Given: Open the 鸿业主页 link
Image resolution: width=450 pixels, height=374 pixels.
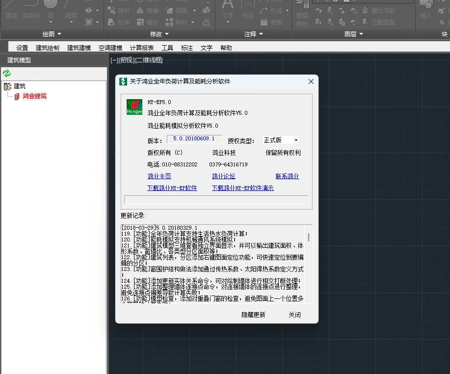Looking at the screenshot, I should click(x=159, y=176).
